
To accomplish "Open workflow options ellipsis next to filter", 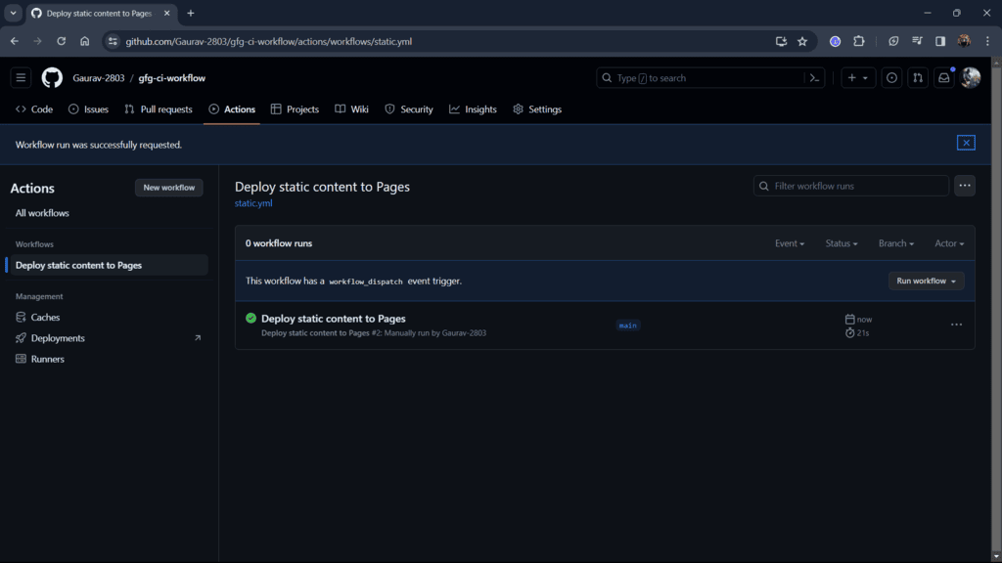I will point(964,186).
